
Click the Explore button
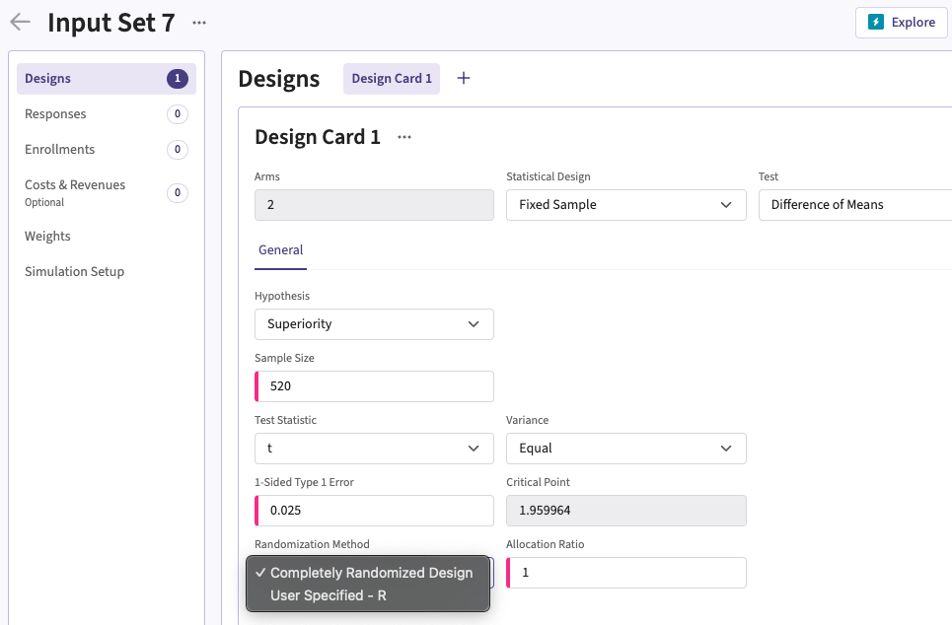click(x=901, y=22)
